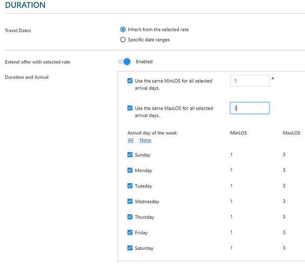This screenshot has height=264, width=305.
Task: Select 'Inherit from the selected rate' radio option
Action: click(x=123, y=29)
